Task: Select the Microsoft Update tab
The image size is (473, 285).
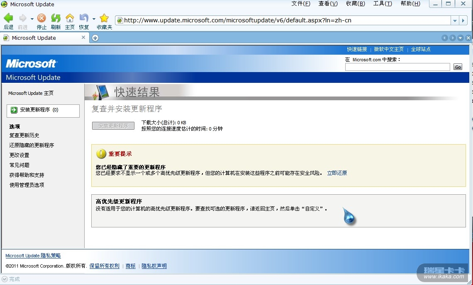Action: pos(45,38)
